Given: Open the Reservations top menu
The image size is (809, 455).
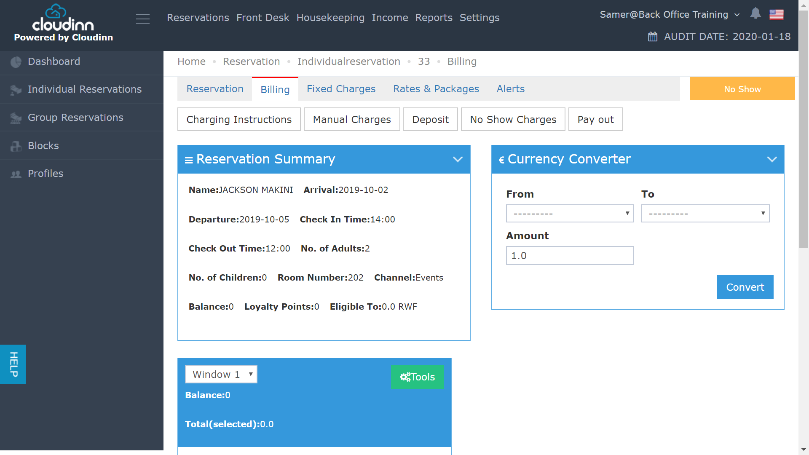Looking at the screenshot, I should (x=198, y=18).
